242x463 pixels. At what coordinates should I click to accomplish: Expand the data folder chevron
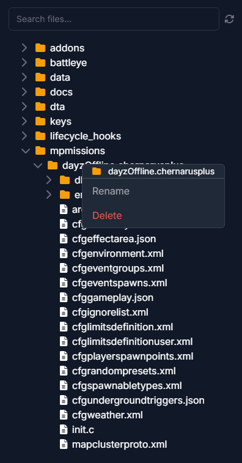(24, 77)
